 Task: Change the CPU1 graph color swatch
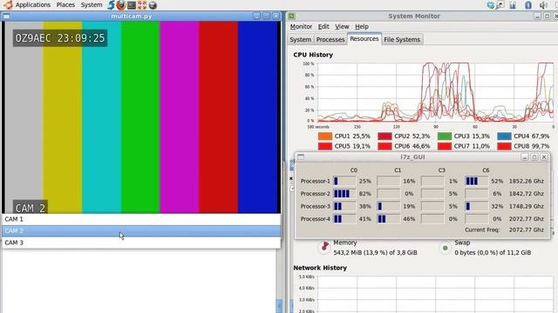tap(325, 136)
